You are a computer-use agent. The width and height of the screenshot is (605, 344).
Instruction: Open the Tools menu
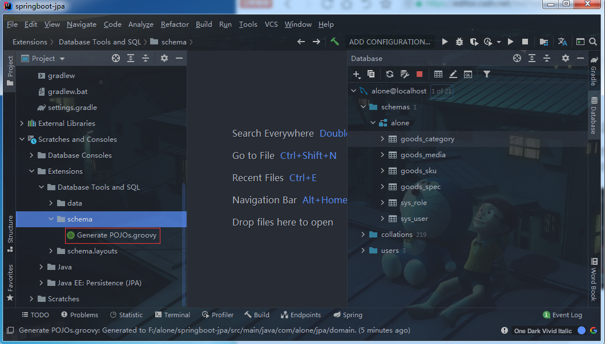[248, 24]
